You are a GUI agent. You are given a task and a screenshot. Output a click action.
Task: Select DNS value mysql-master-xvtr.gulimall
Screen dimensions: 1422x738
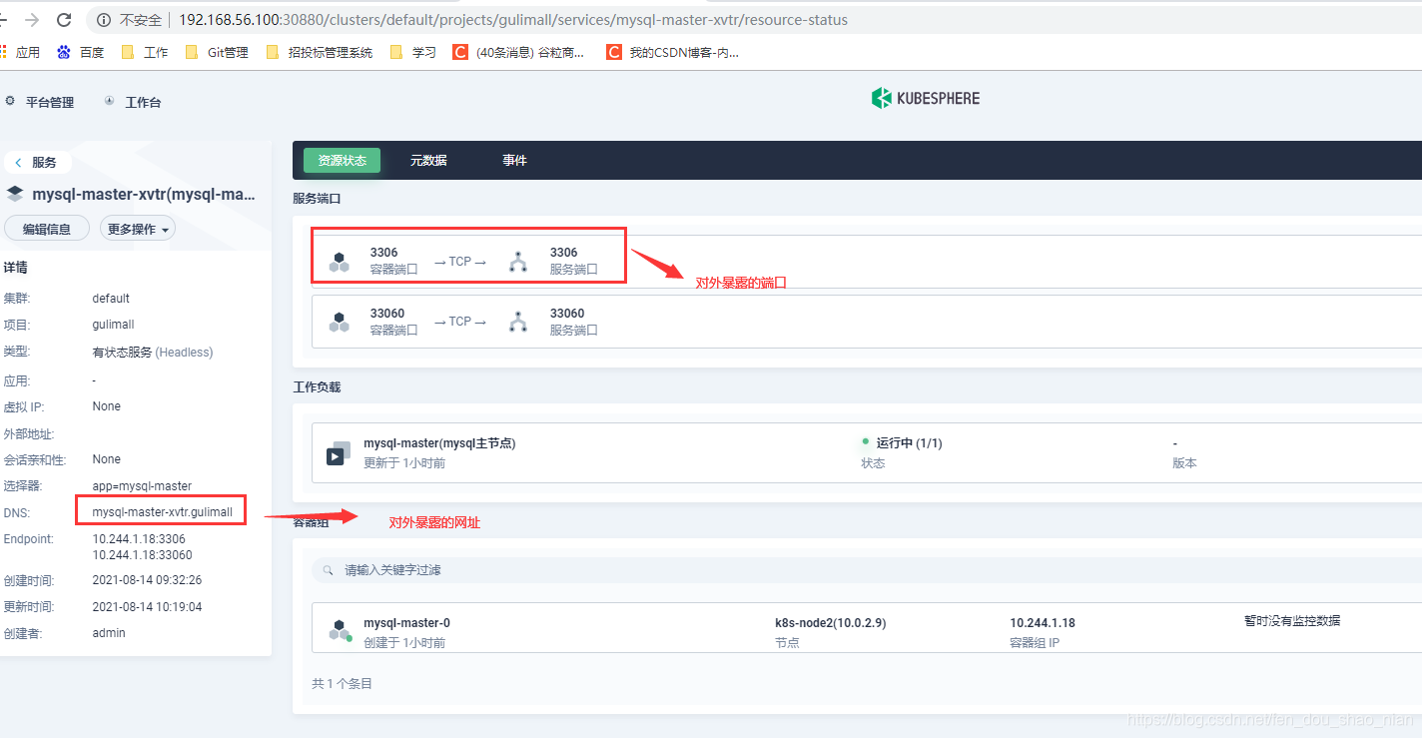click(x=163, y=512)
